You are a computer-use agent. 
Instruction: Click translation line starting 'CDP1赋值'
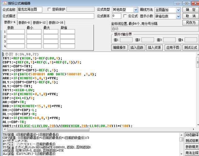tap(46, 138)
